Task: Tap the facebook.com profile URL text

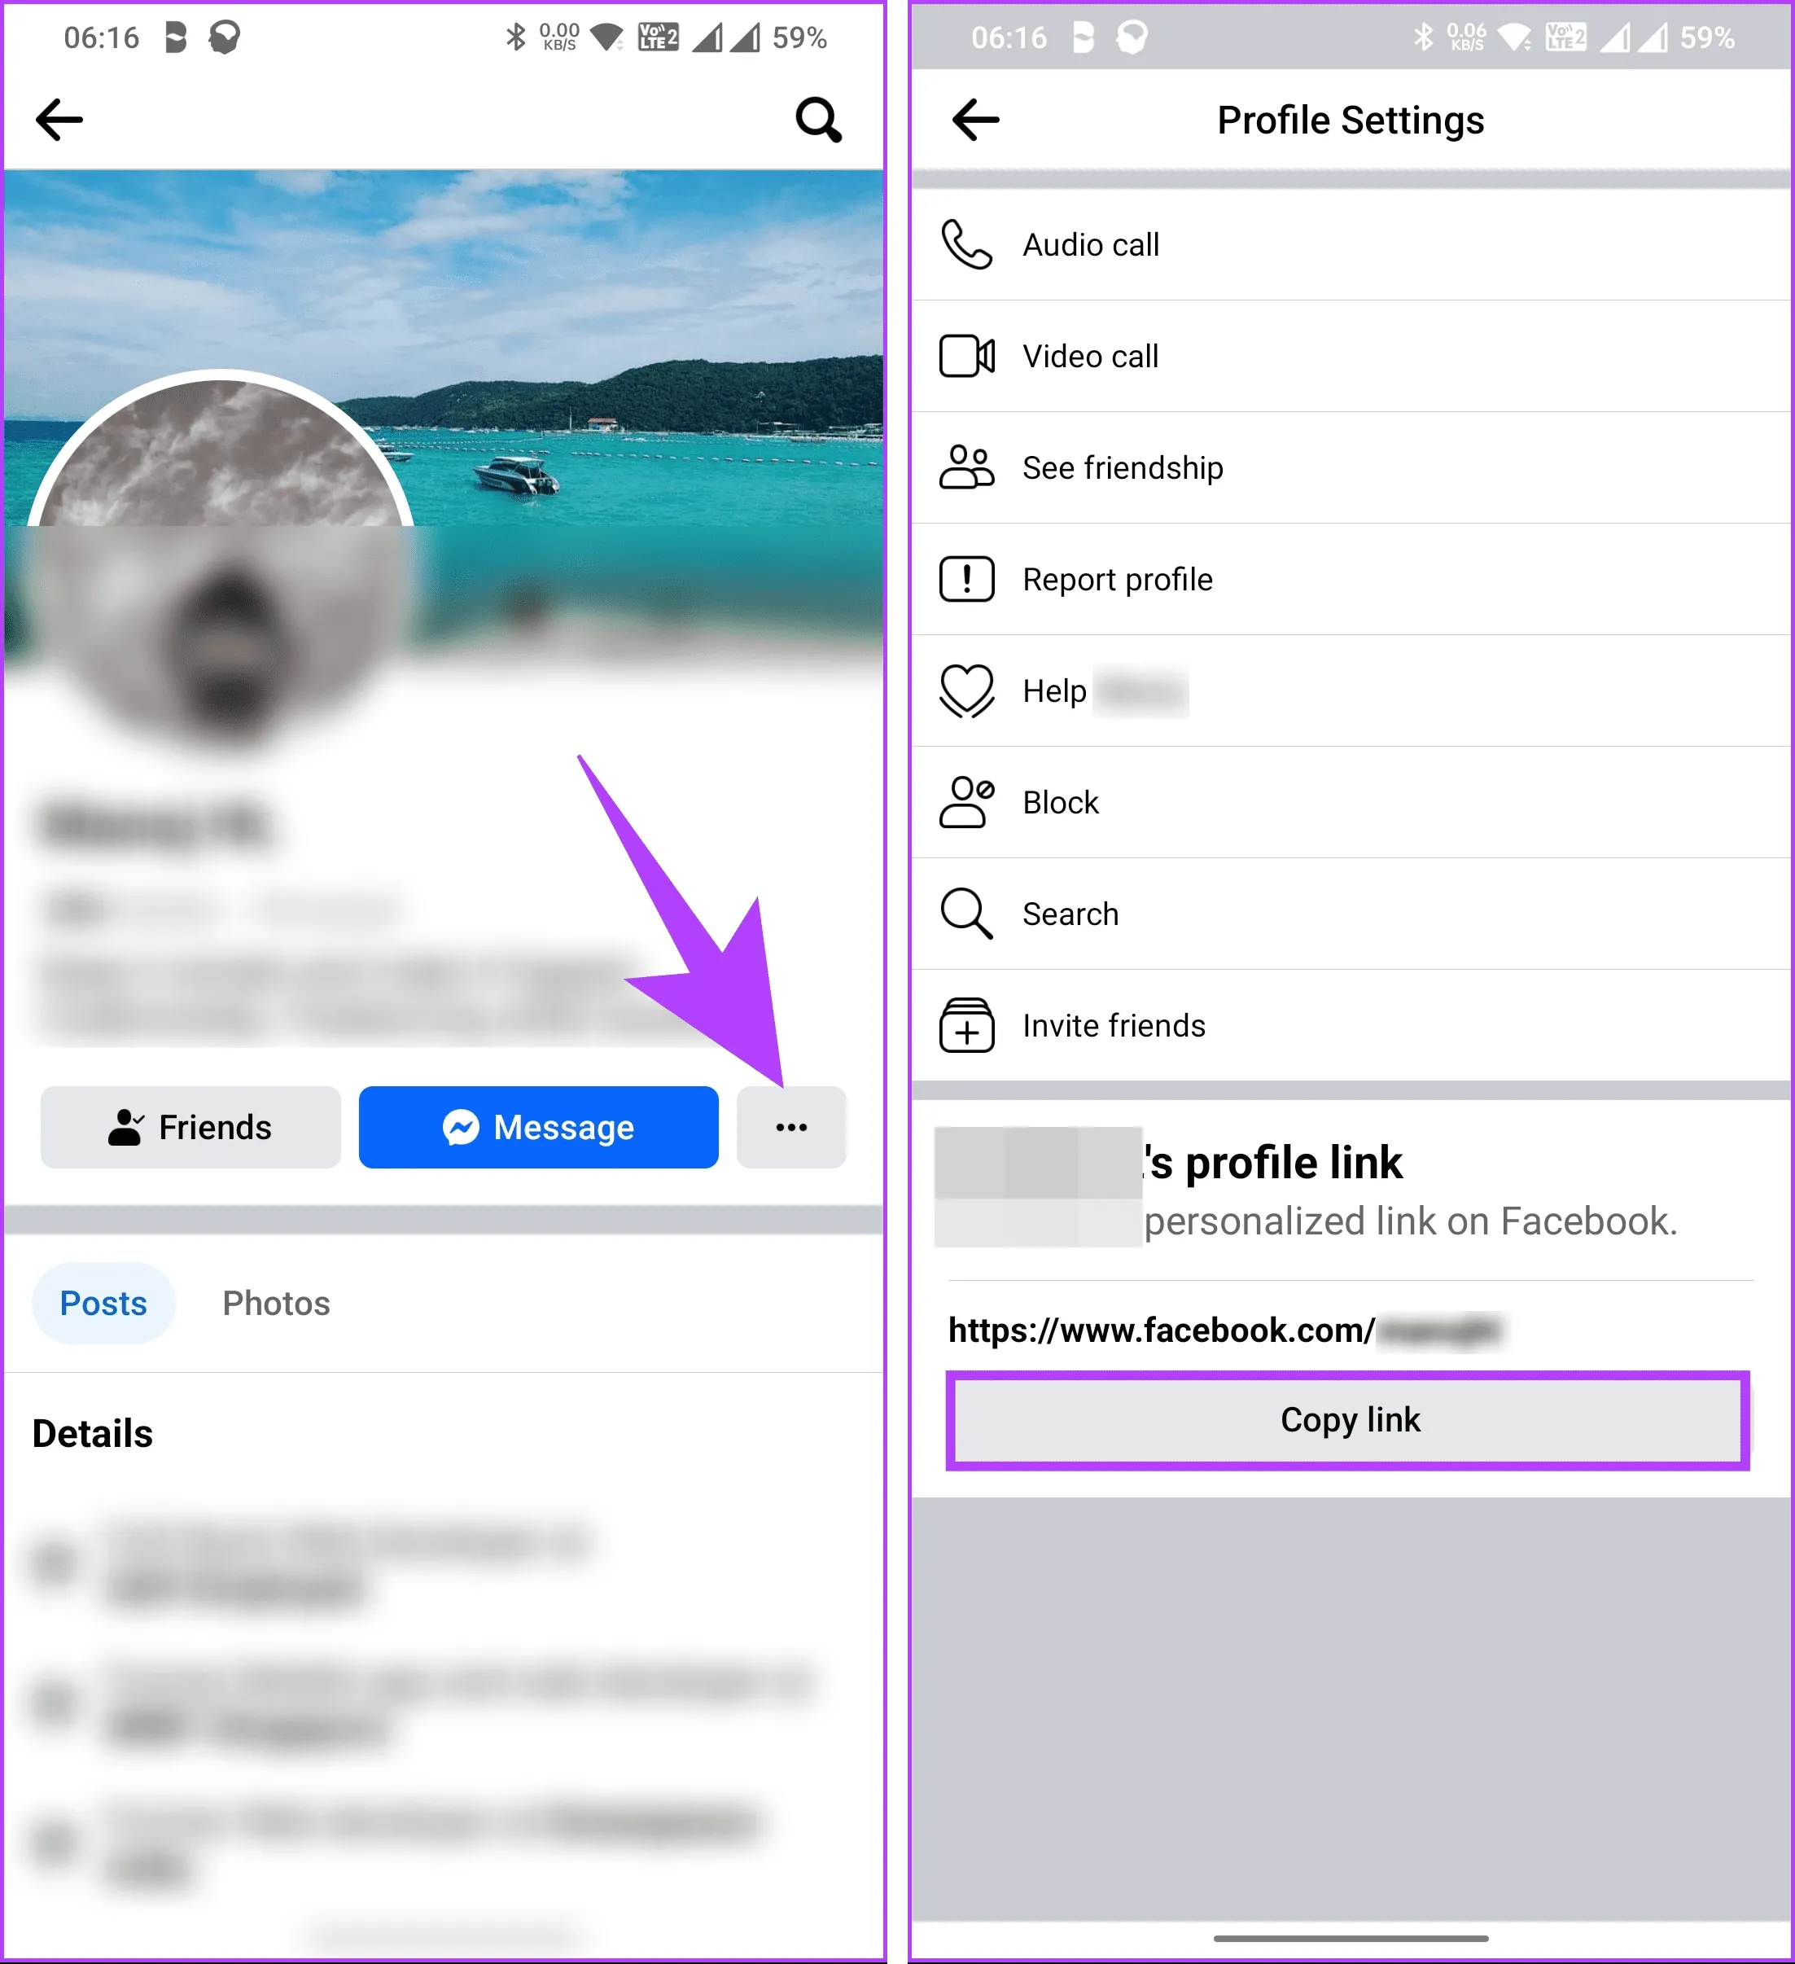Action: pyautogui.click(x=1226, y=1330)
